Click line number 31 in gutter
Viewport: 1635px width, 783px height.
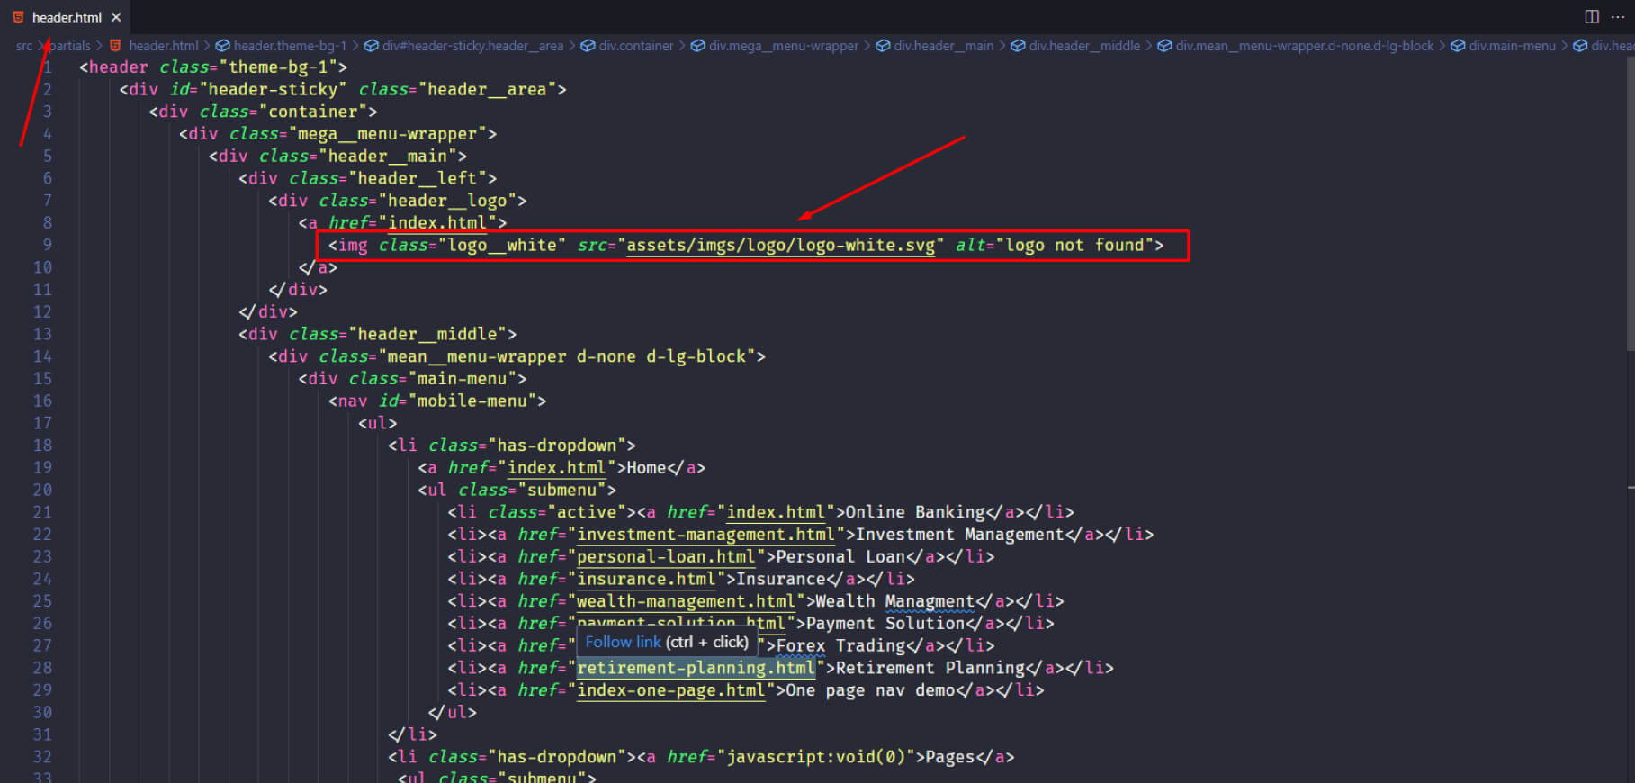(42, 734)
